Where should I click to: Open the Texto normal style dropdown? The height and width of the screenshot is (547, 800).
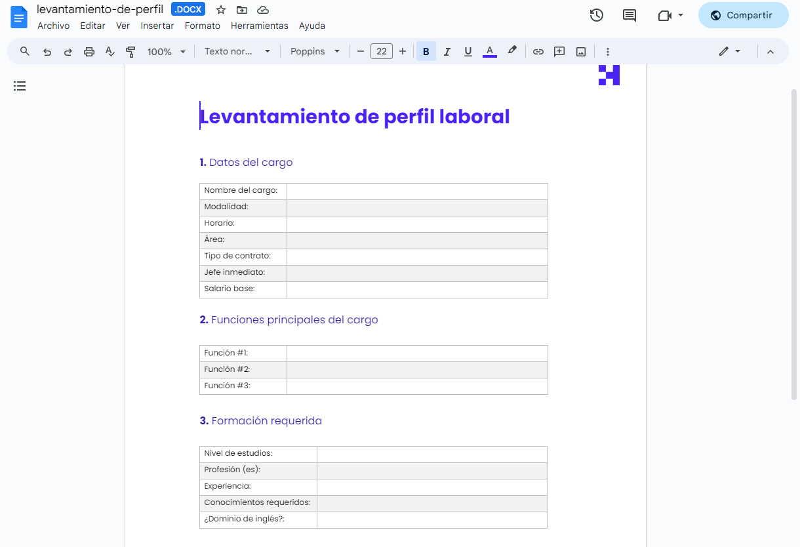(237, 51)
